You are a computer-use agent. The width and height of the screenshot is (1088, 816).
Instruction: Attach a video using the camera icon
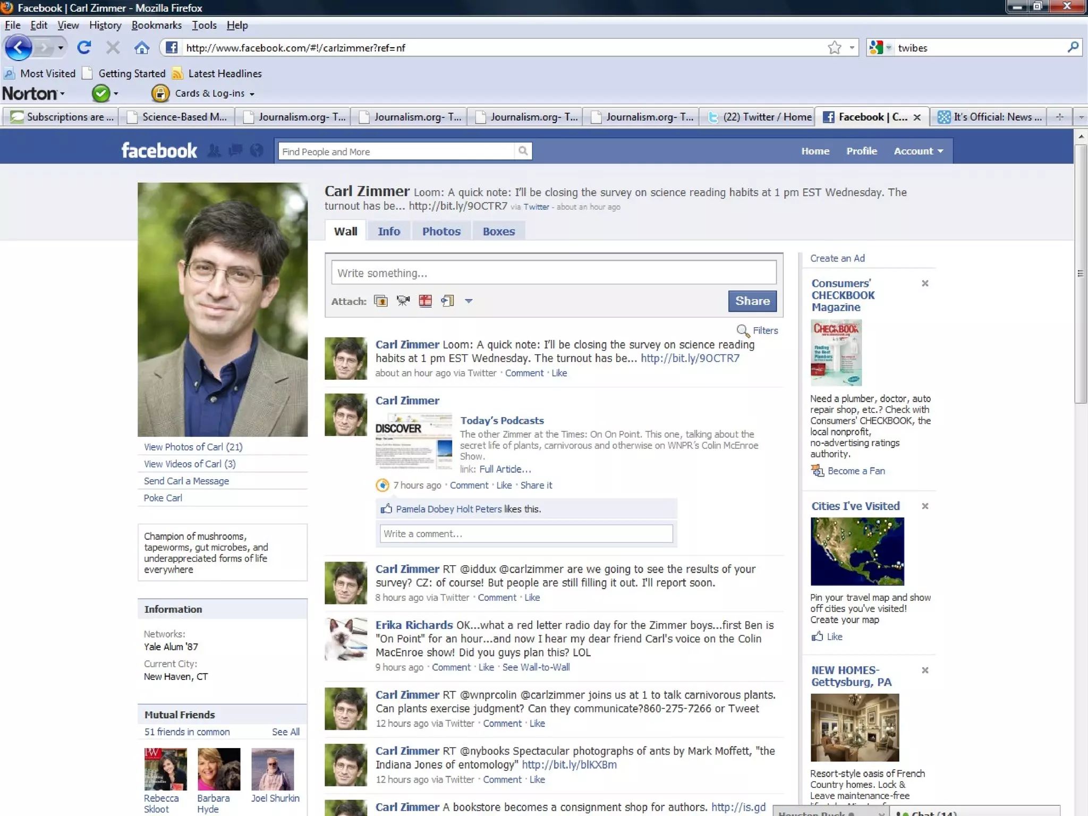[403, 301]
